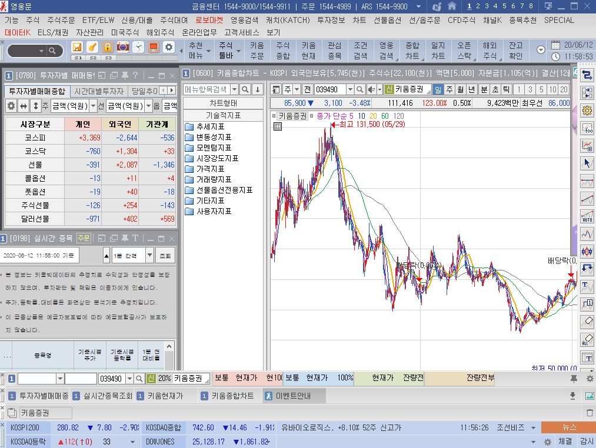This screenshot has width=596, height=448.
Task: Select the arrow pointer tool in the right toolbar
Action: click(x=587, y=163)
